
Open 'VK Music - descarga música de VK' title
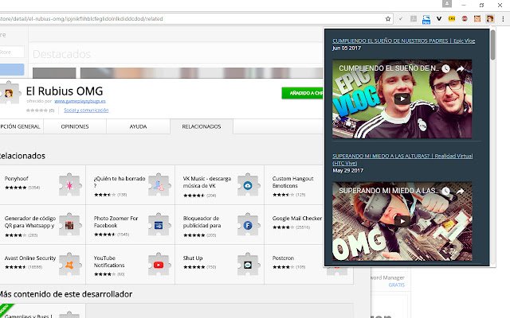207,182
